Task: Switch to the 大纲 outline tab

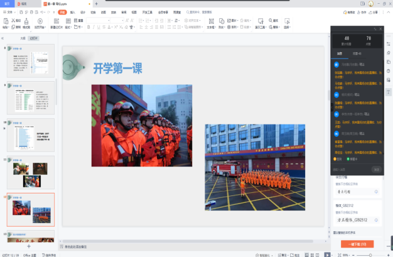Action: [23, 38]
